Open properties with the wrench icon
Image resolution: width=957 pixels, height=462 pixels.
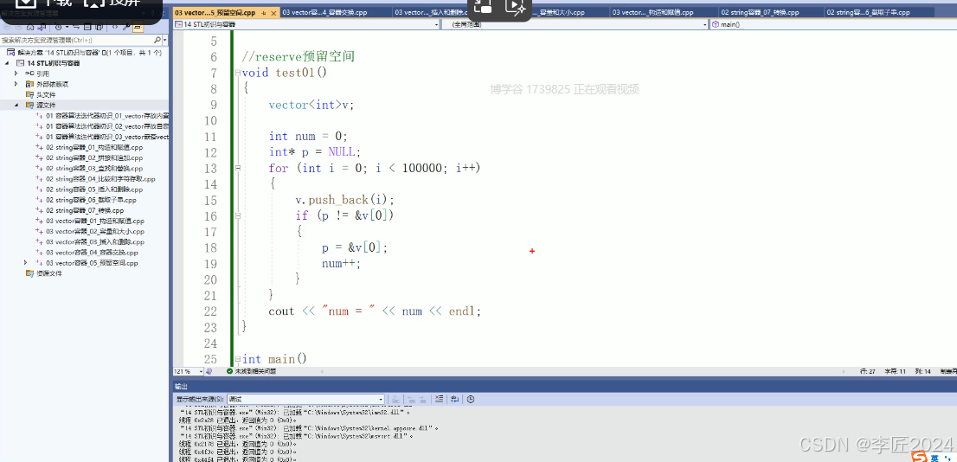[x=126, y=27]
